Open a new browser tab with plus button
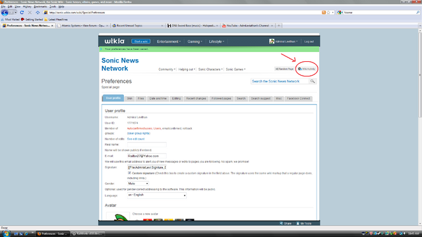The height and width of the screenshot is (237, 422). click(279, 26)
